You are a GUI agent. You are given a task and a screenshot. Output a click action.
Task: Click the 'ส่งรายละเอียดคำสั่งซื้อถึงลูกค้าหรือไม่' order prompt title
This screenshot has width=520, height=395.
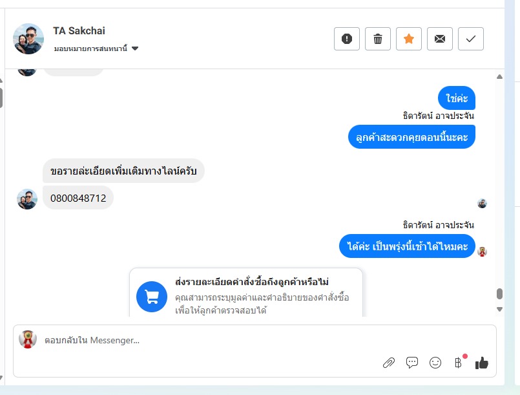pos(252,283)
